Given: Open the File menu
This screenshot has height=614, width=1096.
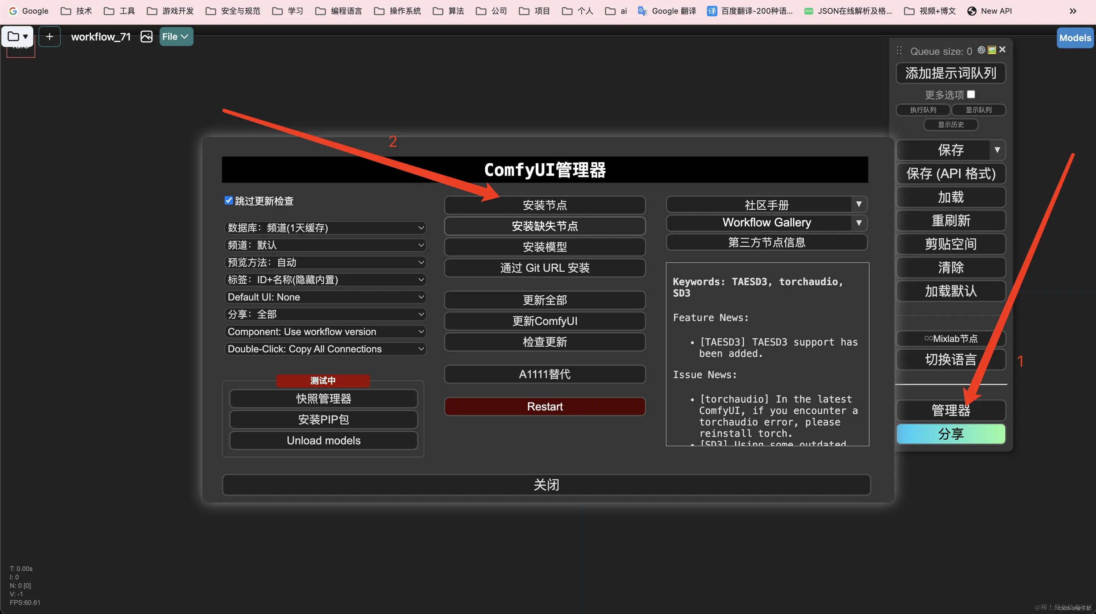Looking at the screenshot, I should 175,36.
